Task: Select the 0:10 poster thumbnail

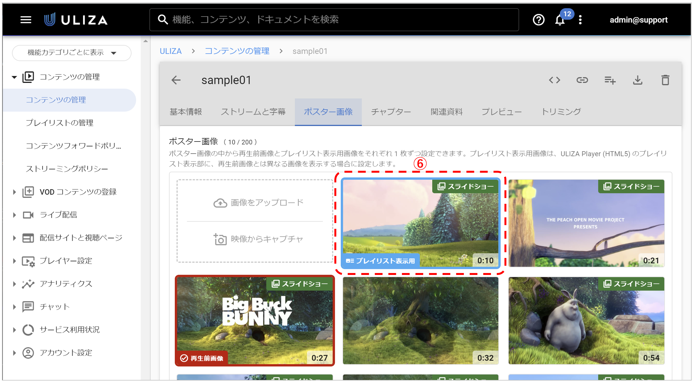Action: (421, 223)
